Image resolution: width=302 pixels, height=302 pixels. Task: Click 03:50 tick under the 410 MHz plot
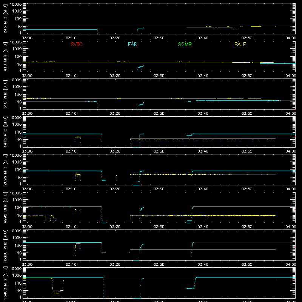coord(247,76)
